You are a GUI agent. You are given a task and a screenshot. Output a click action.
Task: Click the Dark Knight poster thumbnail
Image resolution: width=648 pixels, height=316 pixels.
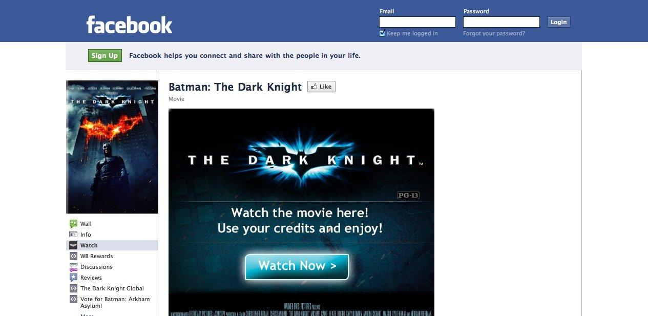(112, 147)
